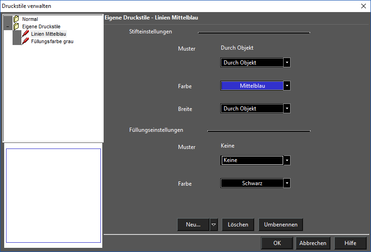Open the pen Farbe dropdown arrow
The image size is (371, 252).
point(287,85)
